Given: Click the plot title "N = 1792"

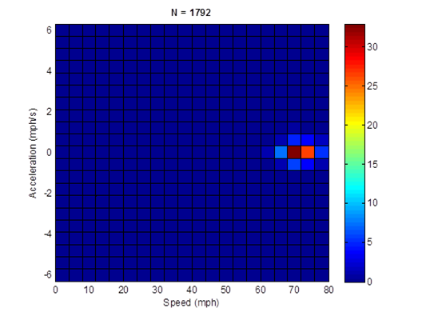Looking at the screenshot, I should 191,13.
